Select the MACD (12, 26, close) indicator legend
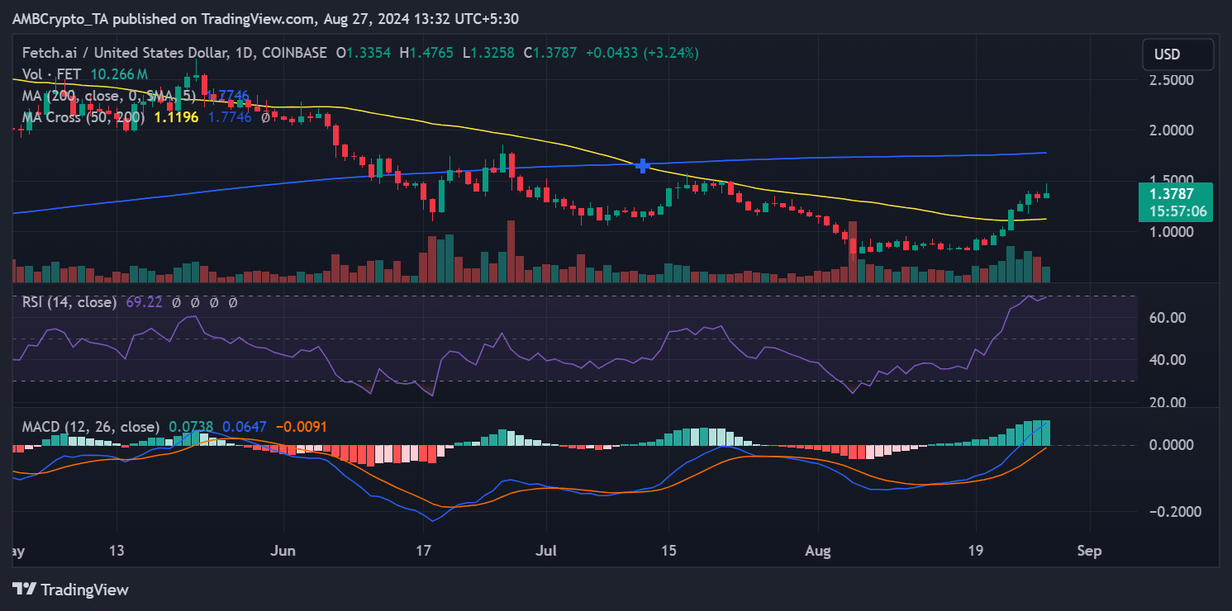 tap(91, 427)
